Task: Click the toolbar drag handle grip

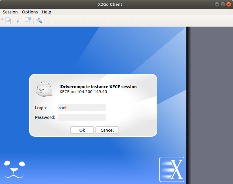Action: pyautogui.click(x=2, y=21)
